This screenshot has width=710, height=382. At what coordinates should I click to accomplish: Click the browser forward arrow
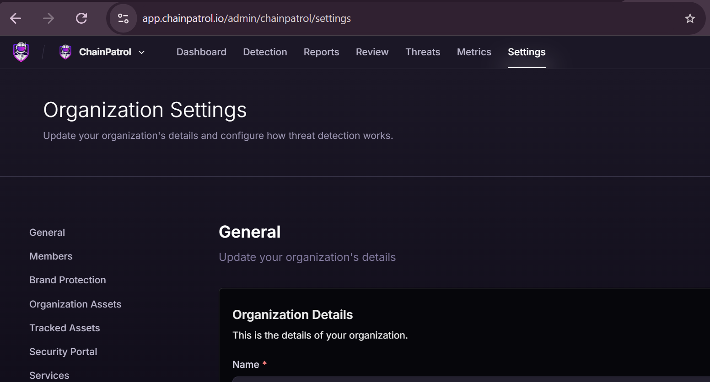coord(48,18)
